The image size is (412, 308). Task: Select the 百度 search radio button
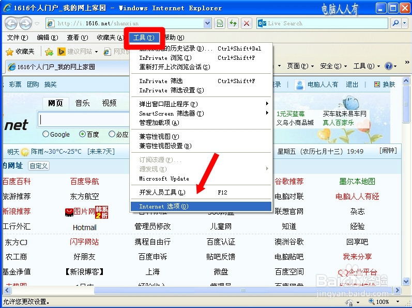[83, 134]
